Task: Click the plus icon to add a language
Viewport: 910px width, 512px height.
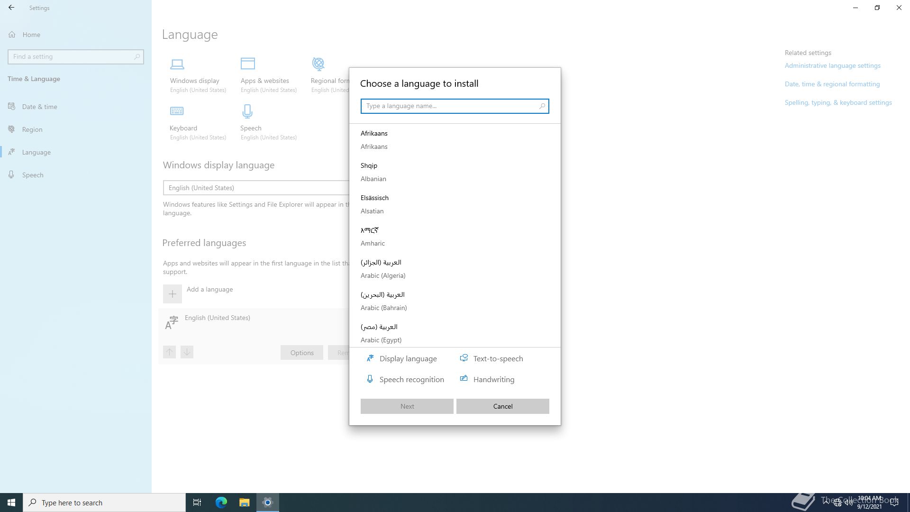Action: point(173,294)
